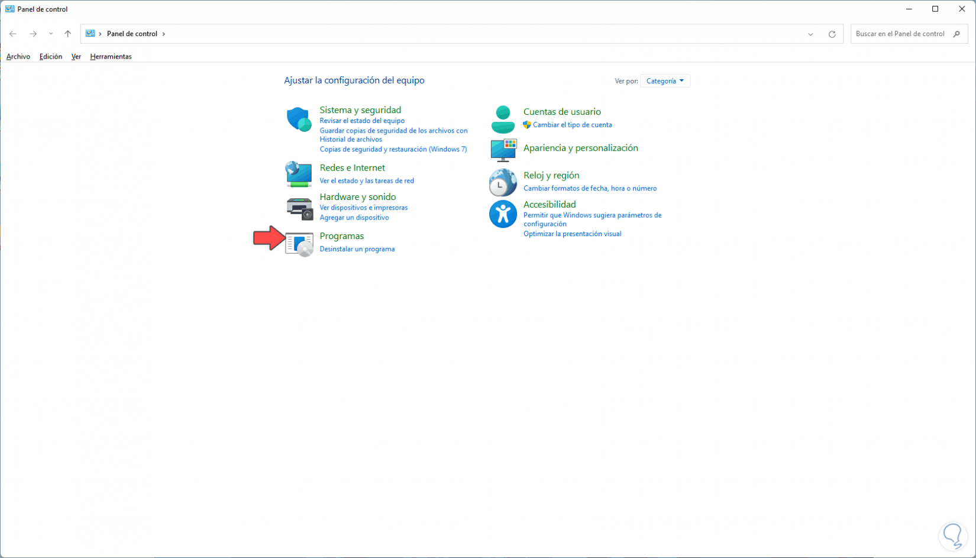This screenshot has height=558, width=976.
Task: Open Copias de seguridad y restauración (Windows 7)
Action: pyautogui.click(x=393, y=149)
